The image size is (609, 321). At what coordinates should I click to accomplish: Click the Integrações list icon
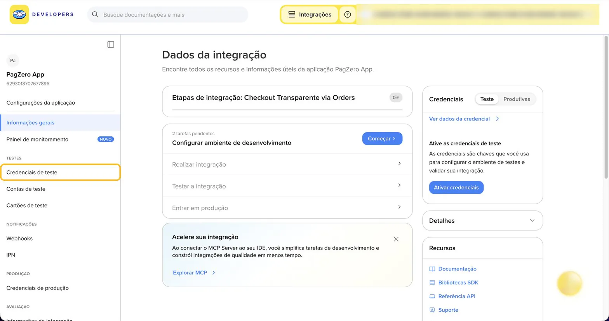pyautogui.click(x=292, y=14)
